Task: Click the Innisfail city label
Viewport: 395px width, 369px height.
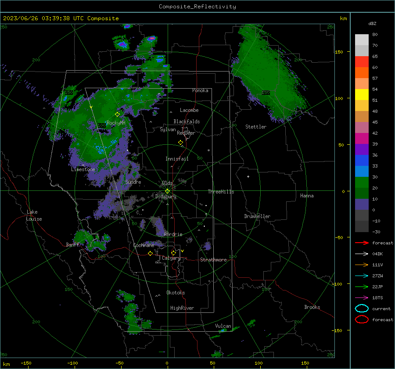Action: 177,159
